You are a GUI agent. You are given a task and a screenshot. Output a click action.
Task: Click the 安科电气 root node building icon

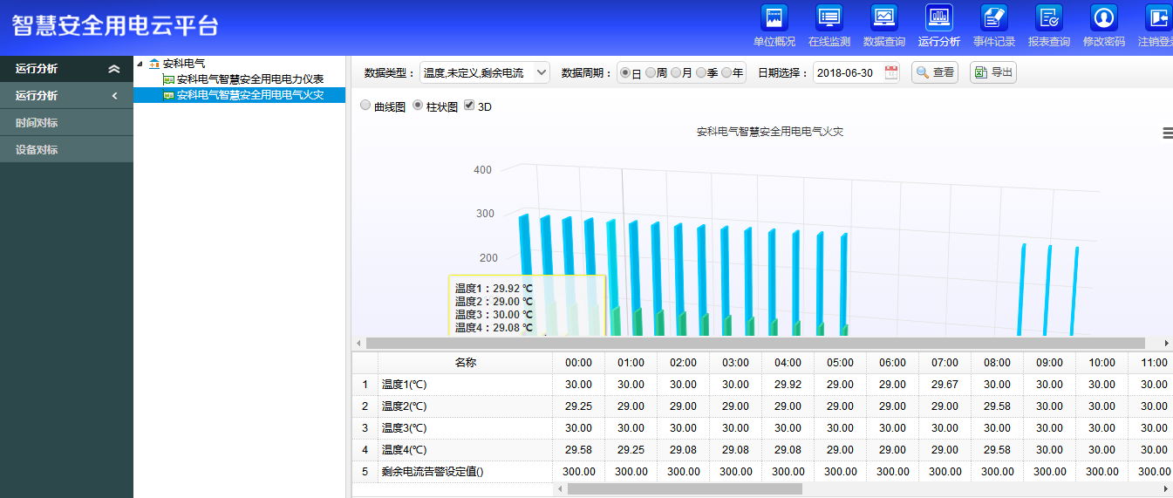click(155, 64)
